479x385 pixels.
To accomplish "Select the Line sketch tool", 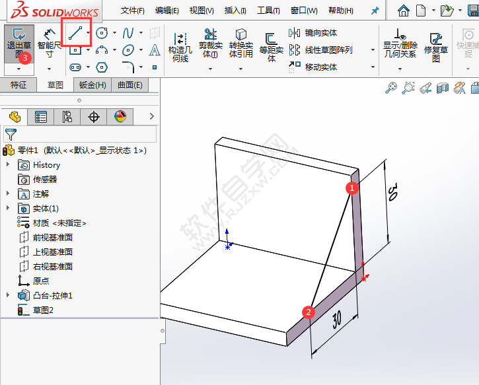I will (75, 33).
